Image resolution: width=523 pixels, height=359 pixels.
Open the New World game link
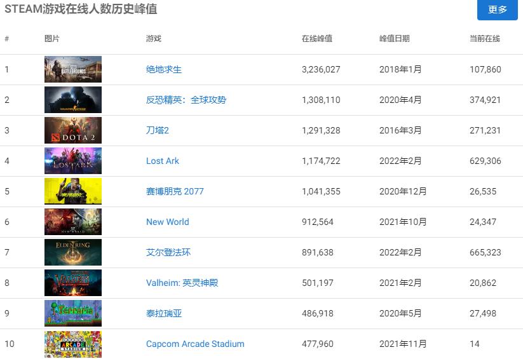click(x=167, y=222)
